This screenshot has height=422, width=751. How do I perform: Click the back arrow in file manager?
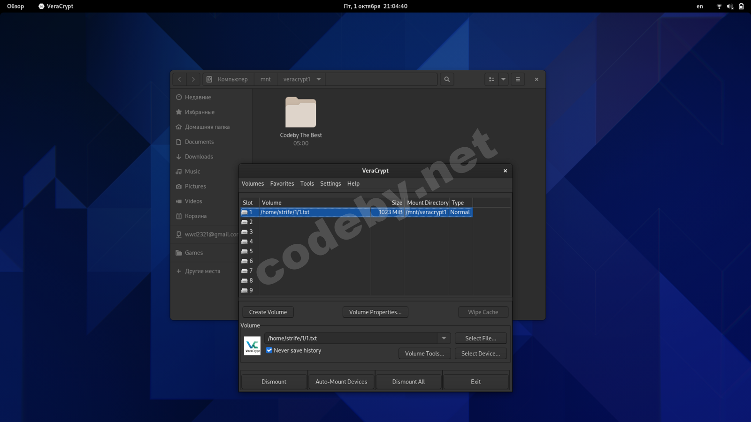[179, 79]
